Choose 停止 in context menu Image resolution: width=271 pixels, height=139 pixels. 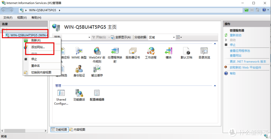pyautogui.click(x=42, y=59)
